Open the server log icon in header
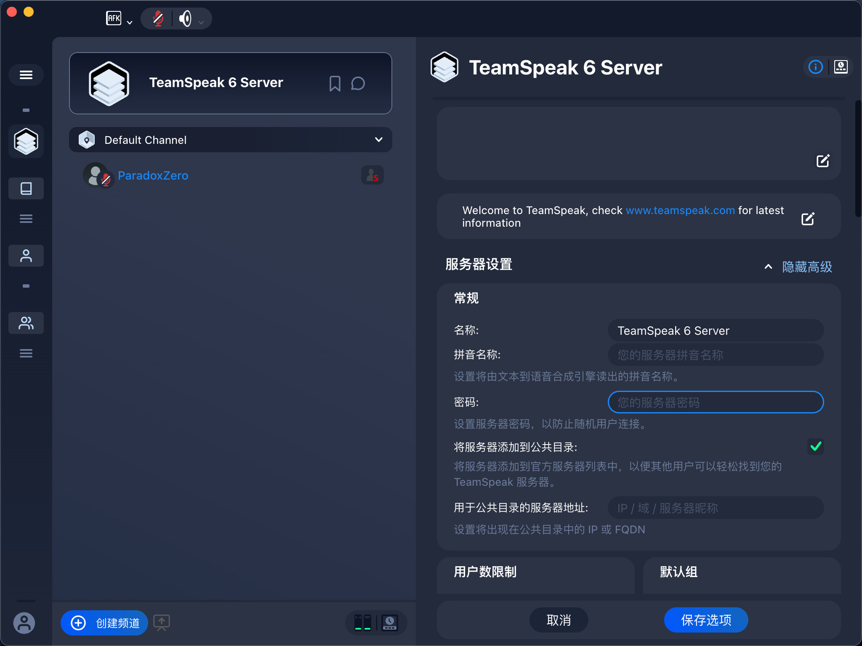Screen dimensions: 862x646 tap(841, 67)
